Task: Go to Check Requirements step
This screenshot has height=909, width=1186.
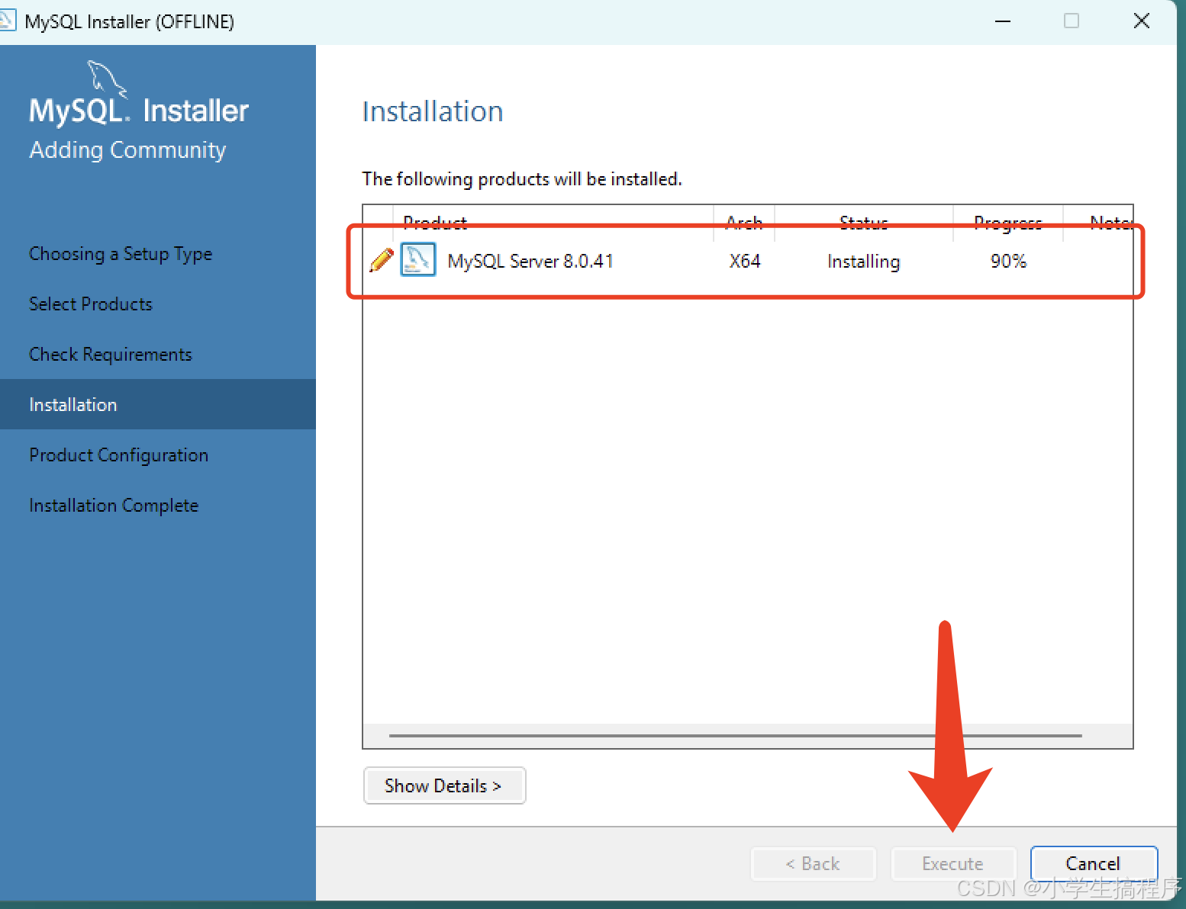Action: [111, 355]
